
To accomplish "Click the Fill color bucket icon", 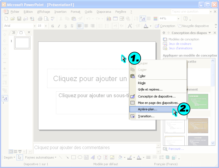I will click(120, 157).
